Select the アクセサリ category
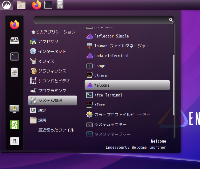The image size is (200, 169). coord(53,41)
